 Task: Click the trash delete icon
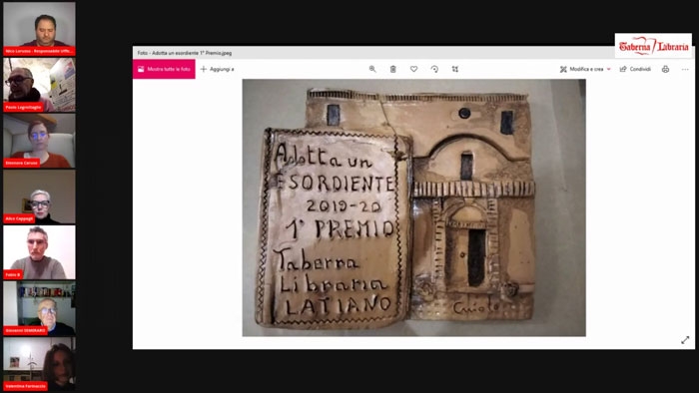[393, 69]
